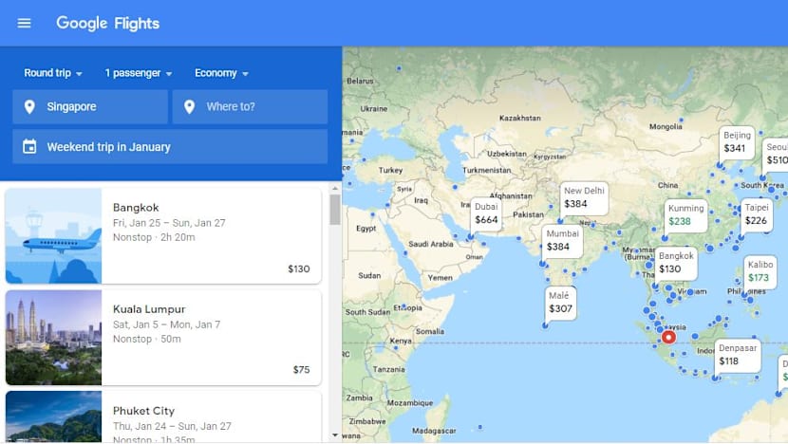Image resolution: width=788 pixels, height=444 pixels.
Task: Click the Google Flights logo
Action: pos(107,23)
